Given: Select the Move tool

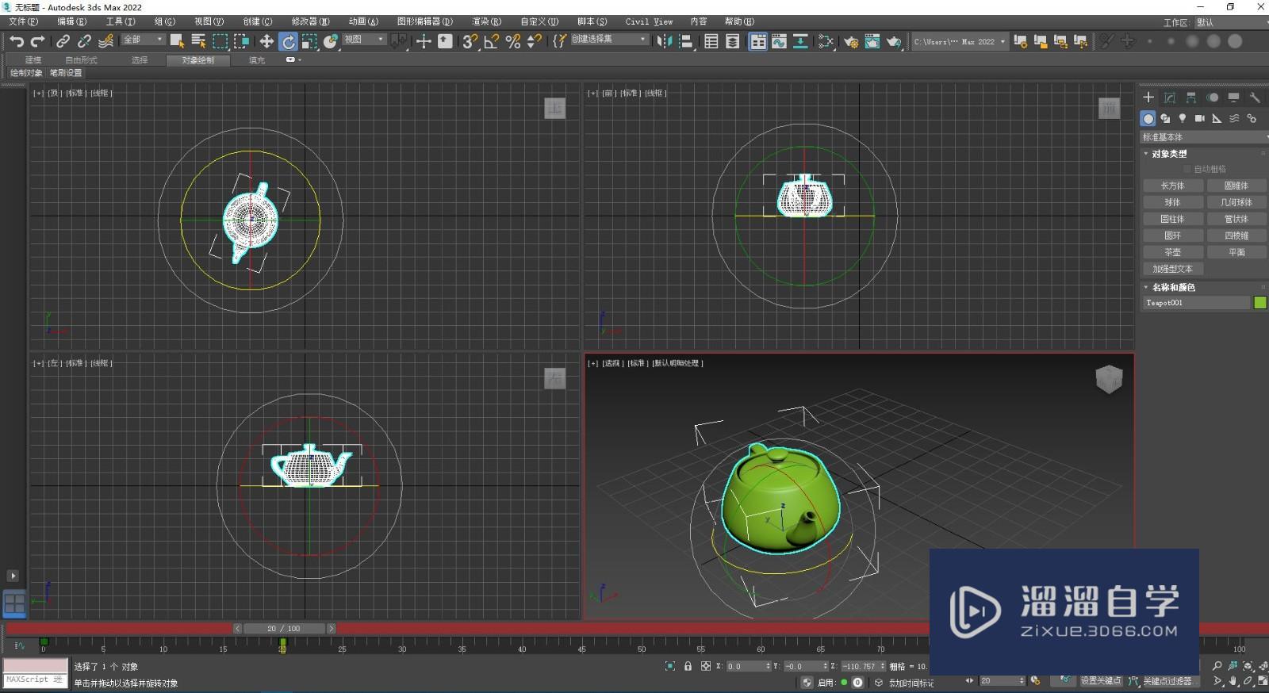Looking at the screenshot, I should tap(266, 41).
